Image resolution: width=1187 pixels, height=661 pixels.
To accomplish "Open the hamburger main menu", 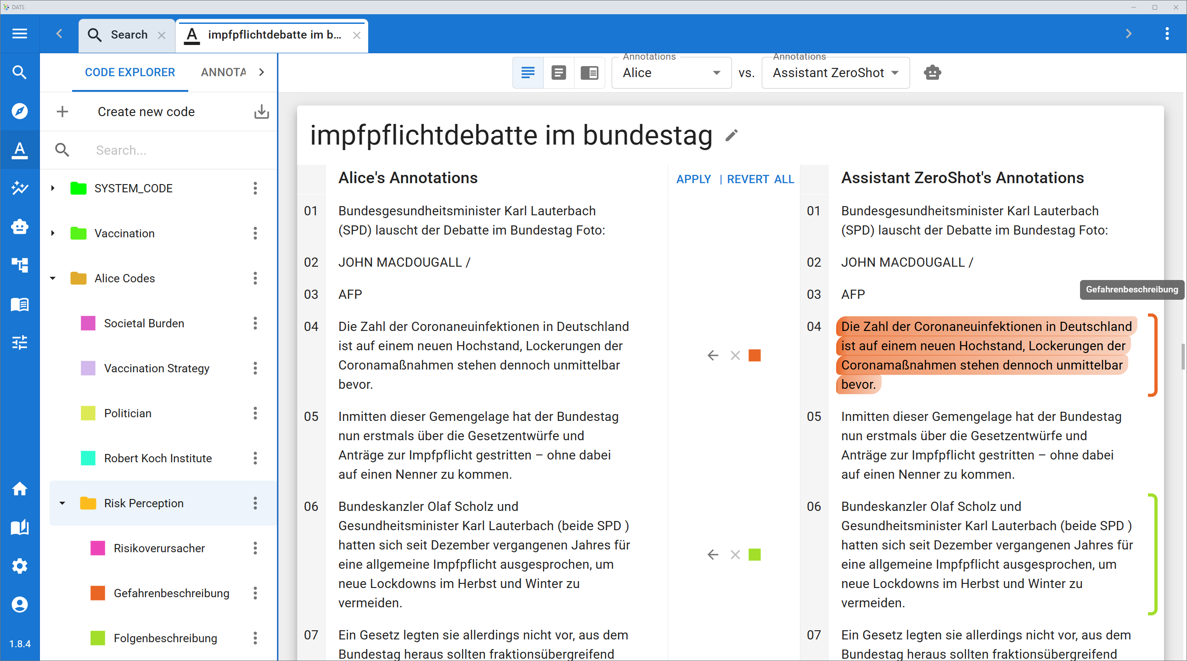I will click(x=19, y=34).
